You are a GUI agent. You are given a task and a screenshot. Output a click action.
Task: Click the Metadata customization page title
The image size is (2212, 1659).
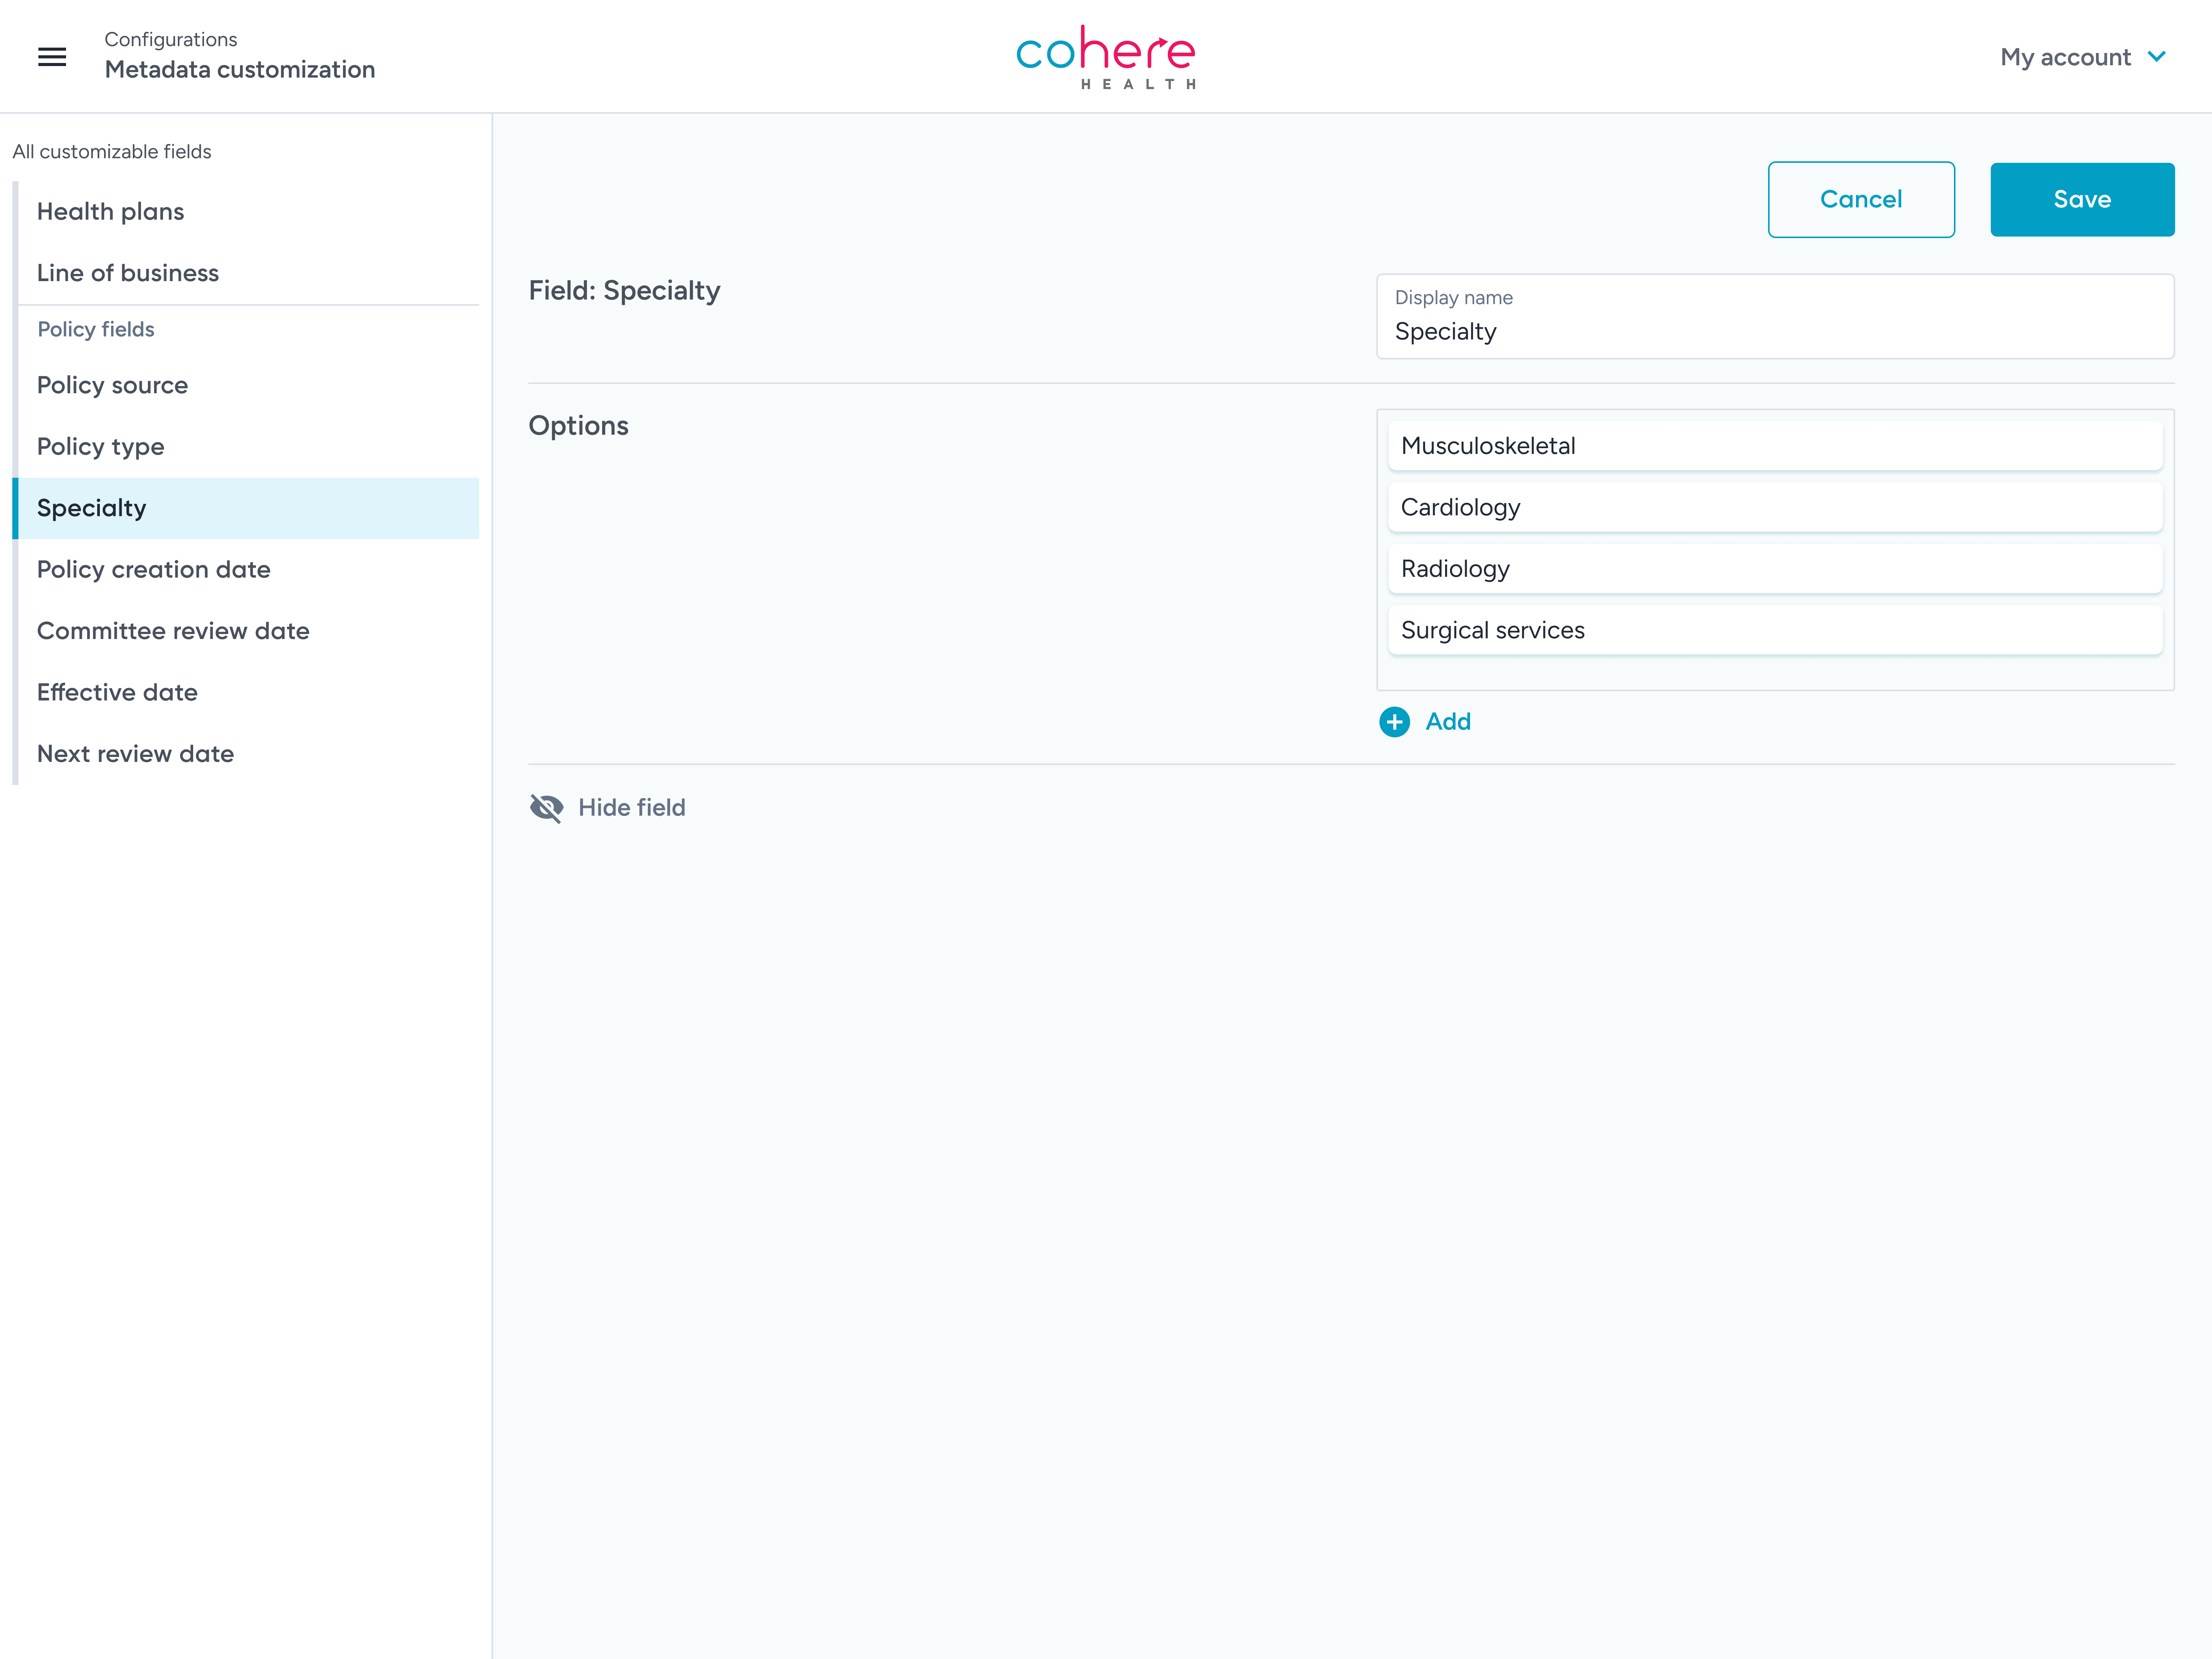[x=240, y=70]
